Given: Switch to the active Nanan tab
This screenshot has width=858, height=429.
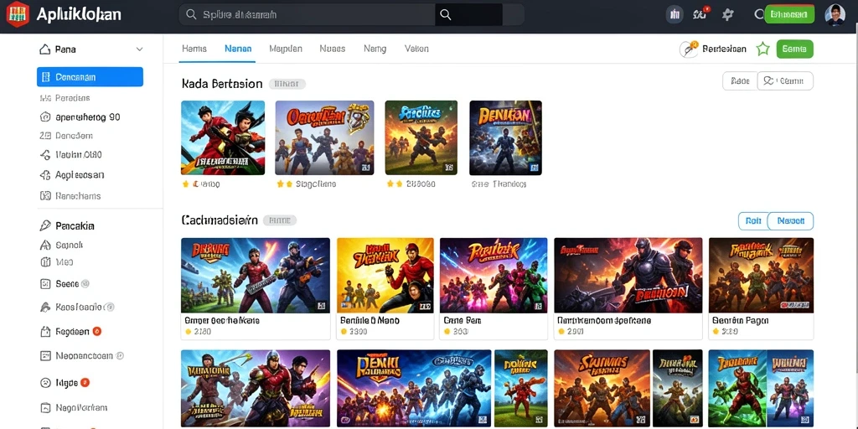Looking at the screenshot, I should [x=238, y=49].
